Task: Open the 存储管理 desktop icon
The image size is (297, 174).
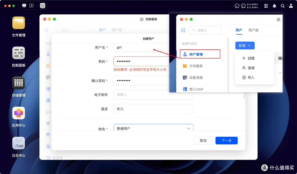Action: (x=19, y=83)
